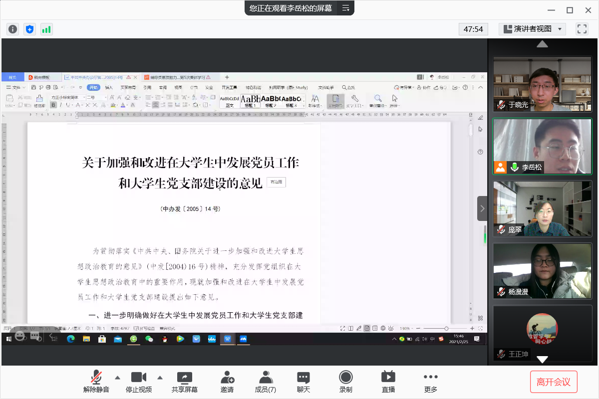The height and width of the screenshot is (399, 599).
Task: Expand audio options arrow beside 解除静音
Action: 117,377
